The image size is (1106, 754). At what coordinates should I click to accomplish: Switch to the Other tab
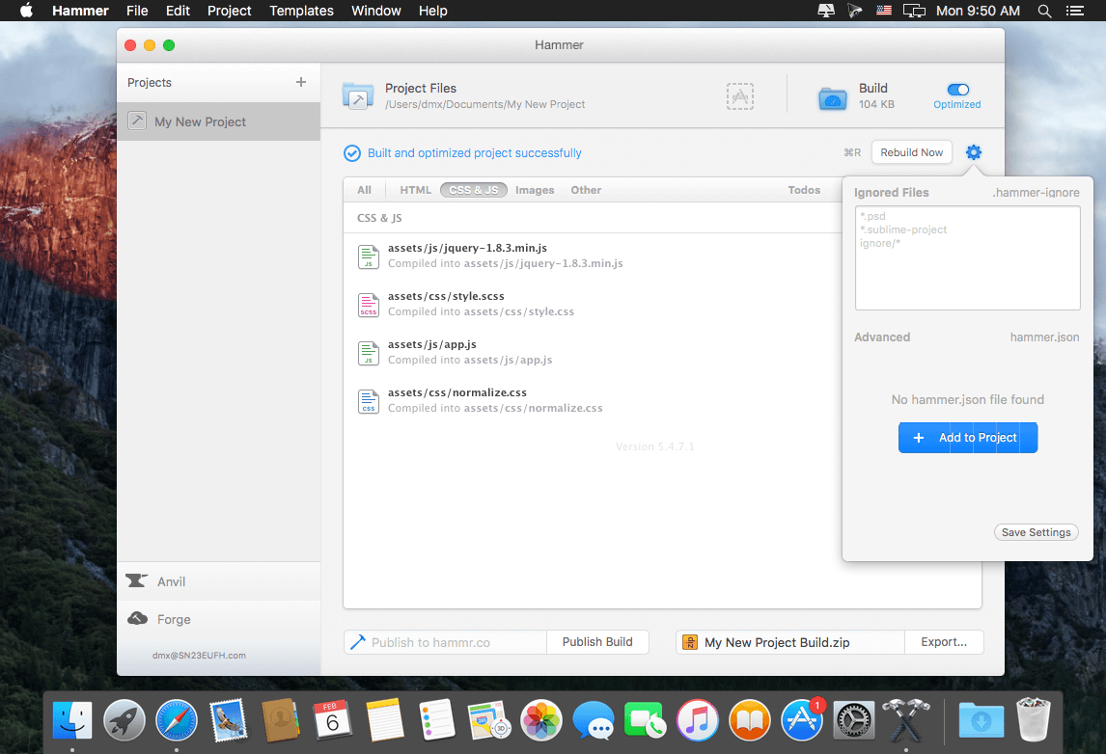[x=586, y=190]
